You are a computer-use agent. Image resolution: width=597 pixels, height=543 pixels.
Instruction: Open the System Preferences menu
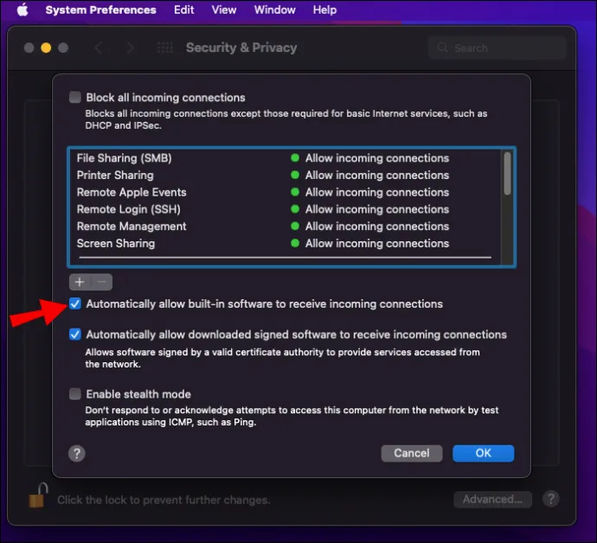(x=101, y=10)
